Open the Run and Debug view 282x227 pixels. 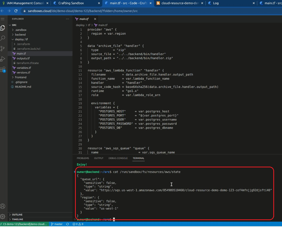coord(3,59)
